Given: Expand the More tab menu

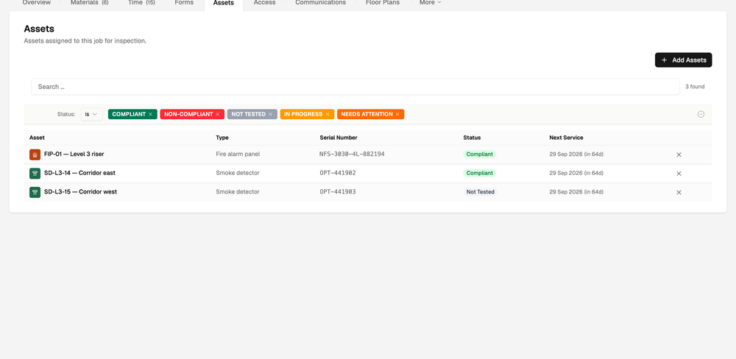Looking at the screenshot, I should pos(431,3).
